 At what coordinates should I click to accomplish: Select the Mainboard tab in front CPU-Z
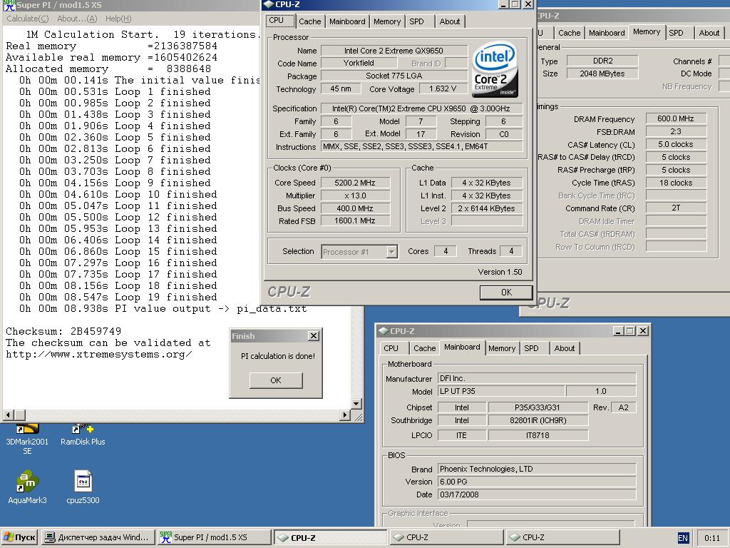pos(347,21)
